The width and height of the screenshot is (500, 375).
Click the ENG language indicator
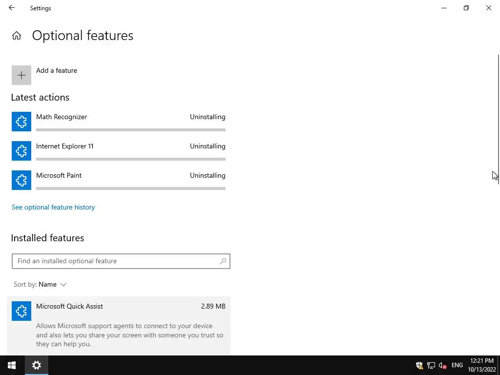pos(457,365)
